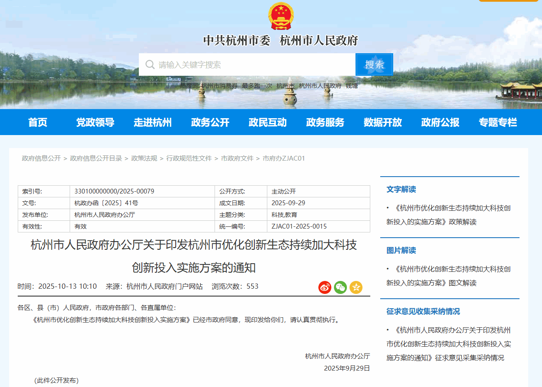This screenshot has width=542, height=387.
Task: Click hot search term 最多跑一次
Action: pos(257,86)
